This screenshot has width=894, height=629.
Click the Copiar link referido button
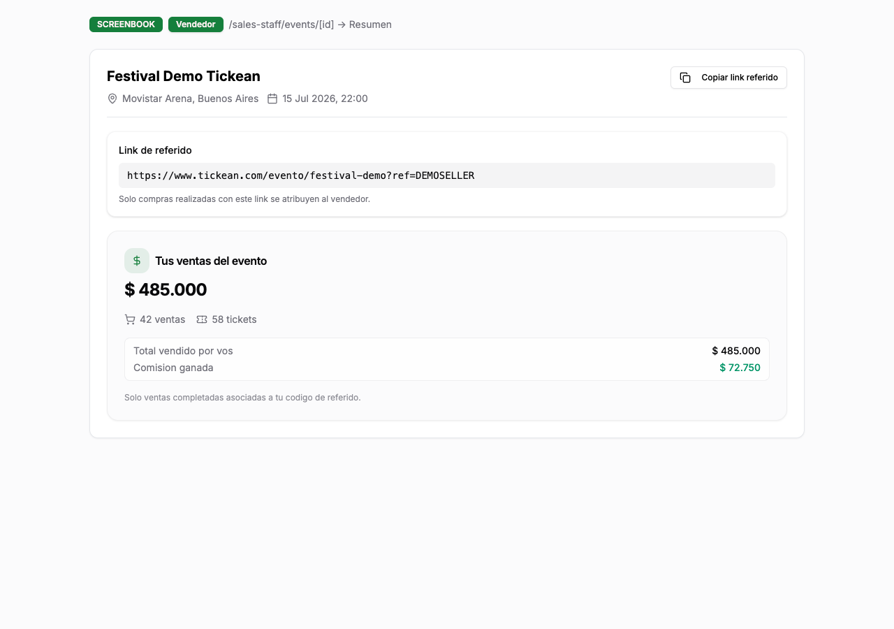coord(728,78)
